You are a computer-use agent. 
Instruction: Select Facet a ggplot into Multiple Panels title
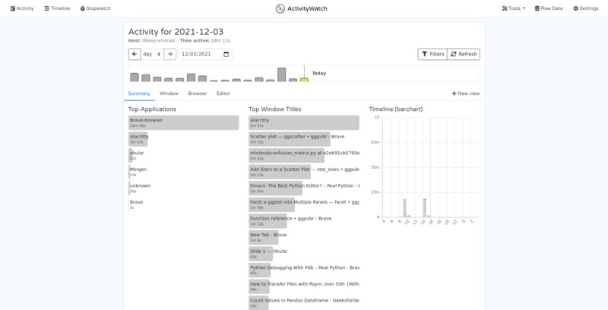304,204
